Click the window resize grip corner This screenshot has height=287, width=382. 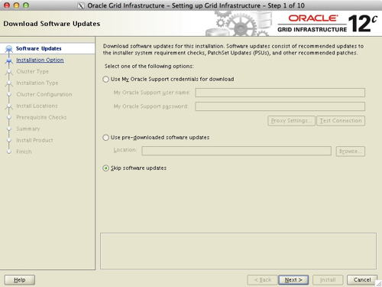379,284
